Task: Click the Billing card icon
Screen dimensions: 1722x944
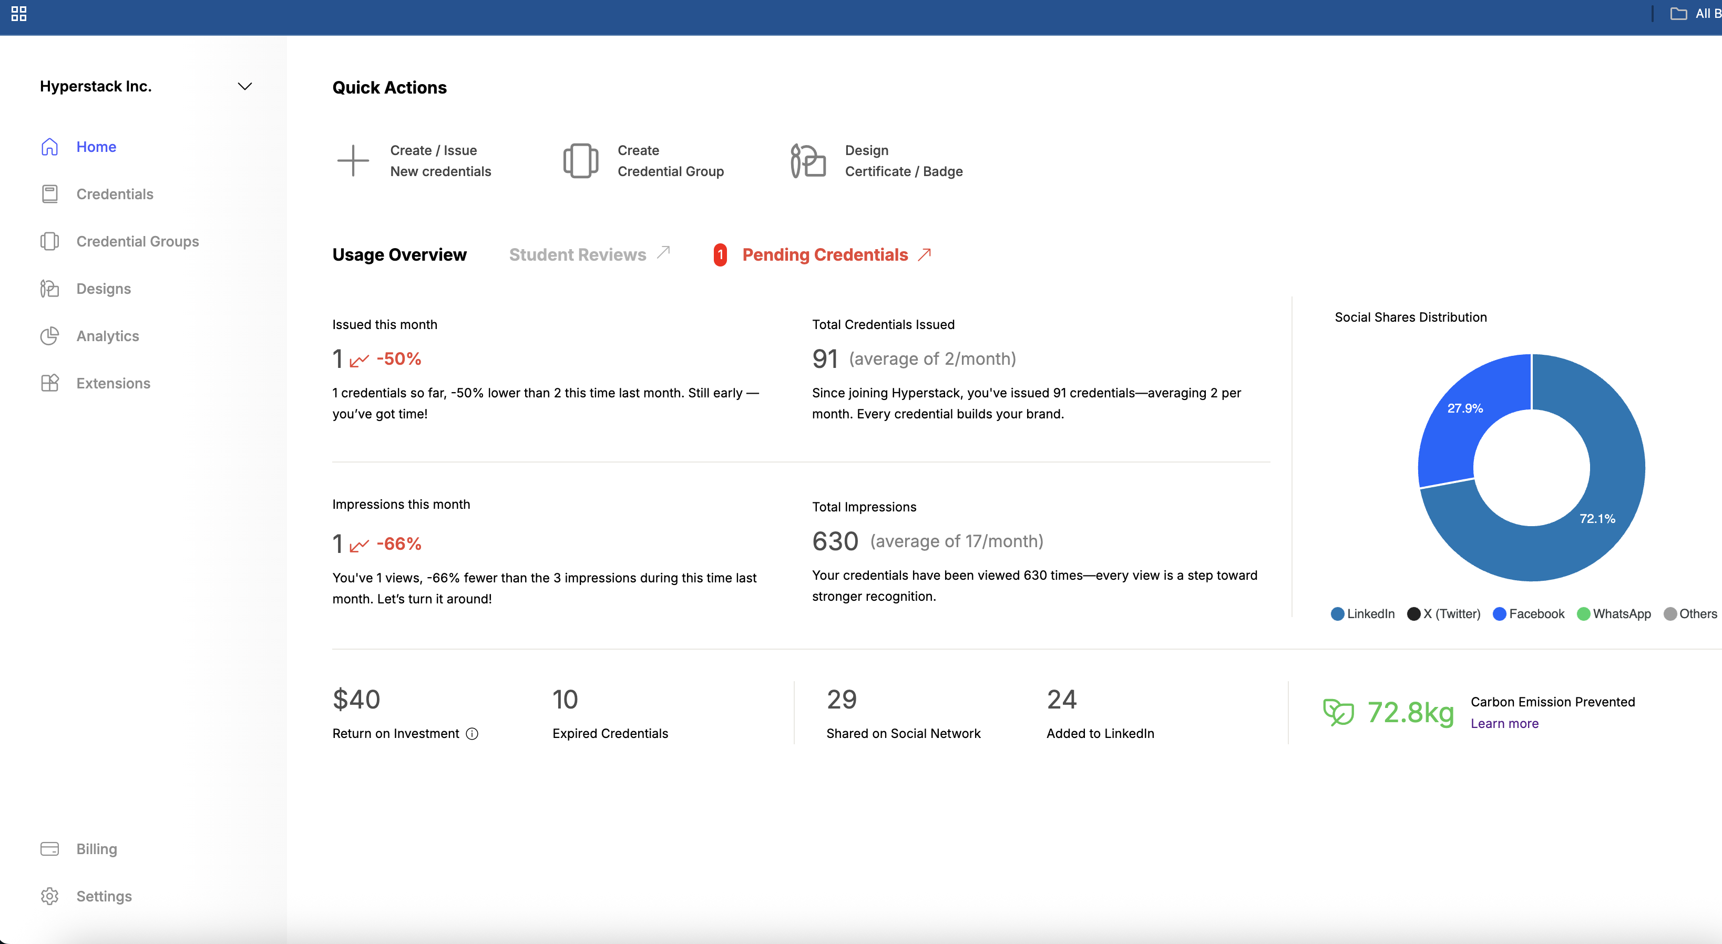Action: [x=49, y=848]
